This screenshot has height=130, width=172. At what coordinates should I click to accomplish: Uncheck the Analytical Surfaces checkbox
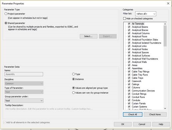pyautogui.click(x=129, y=56)
